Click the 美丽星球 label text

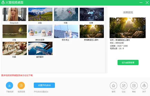[x=40, y=57]
